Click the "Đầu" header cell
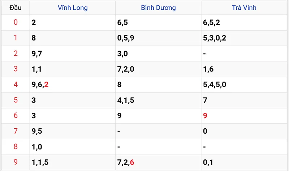Screen dimensions: 289x171 click(15, 8)
